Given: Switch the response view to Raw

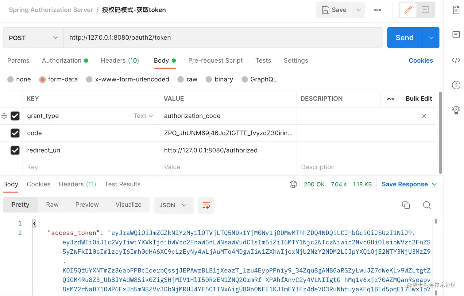Looking at the screenshot, I should 52,204.
